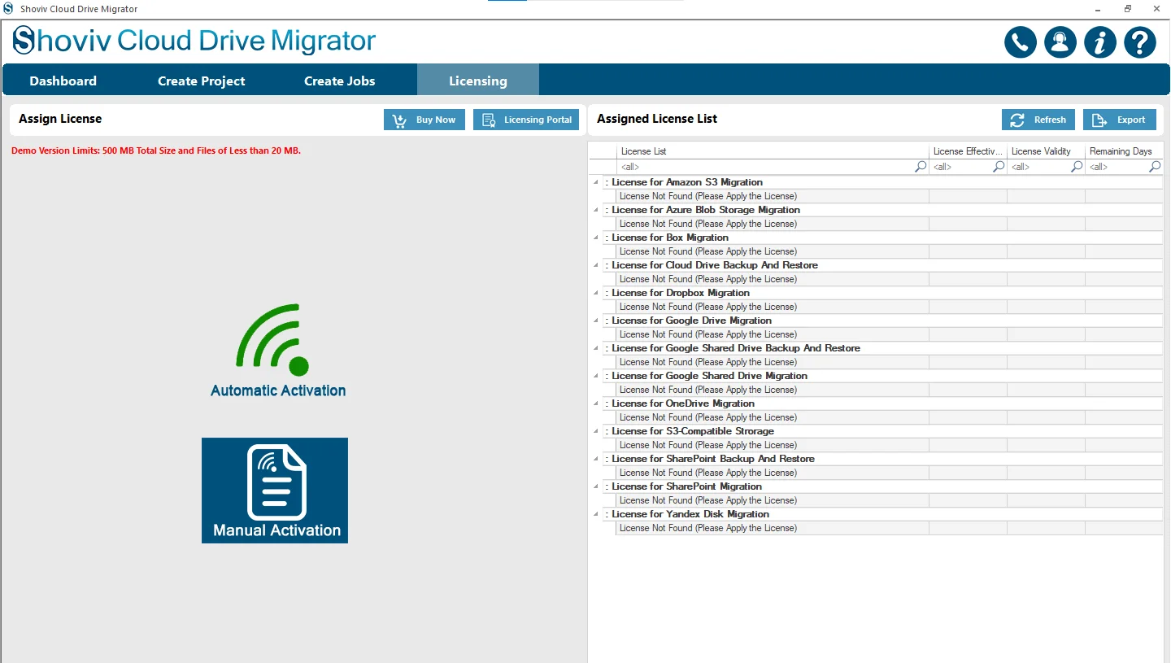Viewport: 1171px width, 663px height.
Task: Click the Export button
Action: [x=1120, y=120]
